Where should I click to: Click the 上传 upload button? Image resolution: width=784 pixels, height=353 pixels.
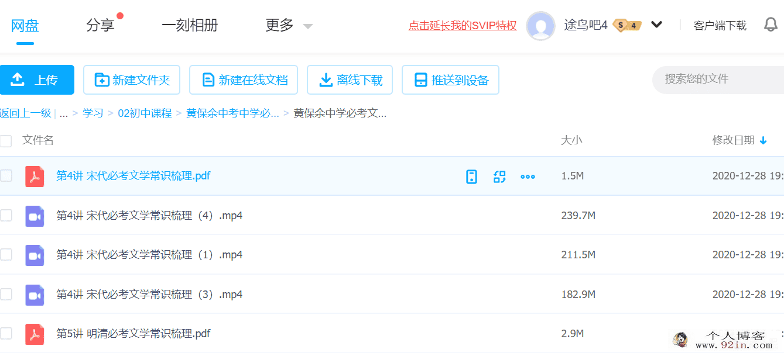click(x=37, y=79)
